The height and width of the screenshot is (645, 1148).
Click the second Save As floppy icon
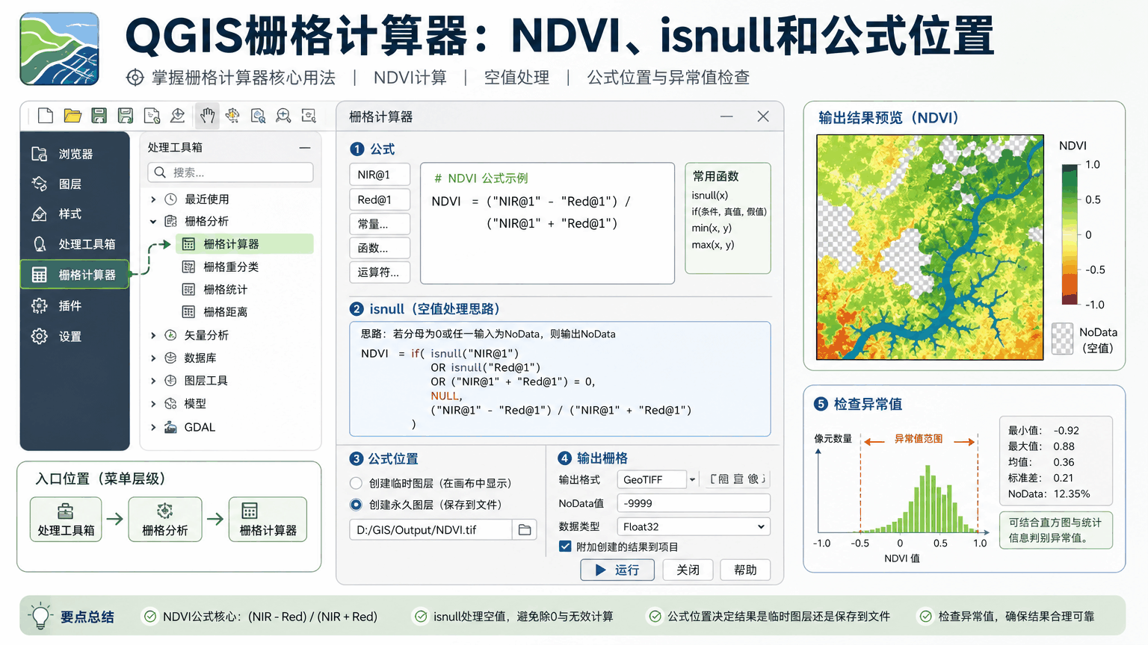126,116
